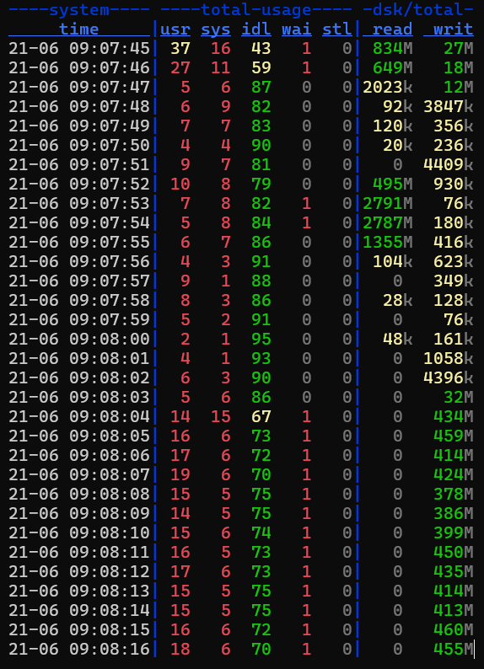
Task: Select timestamp 21-06 09:07:57
Action: coord(79,281)
